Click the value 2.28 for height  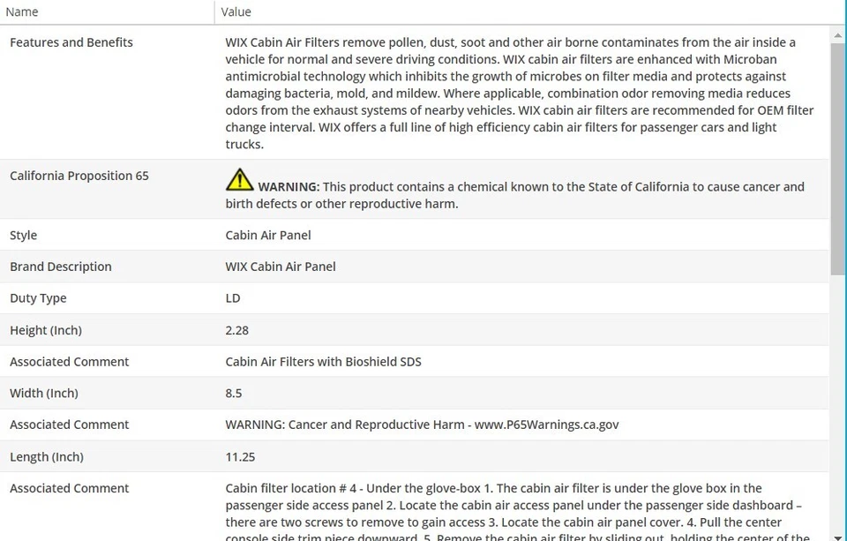click(237, 330)
